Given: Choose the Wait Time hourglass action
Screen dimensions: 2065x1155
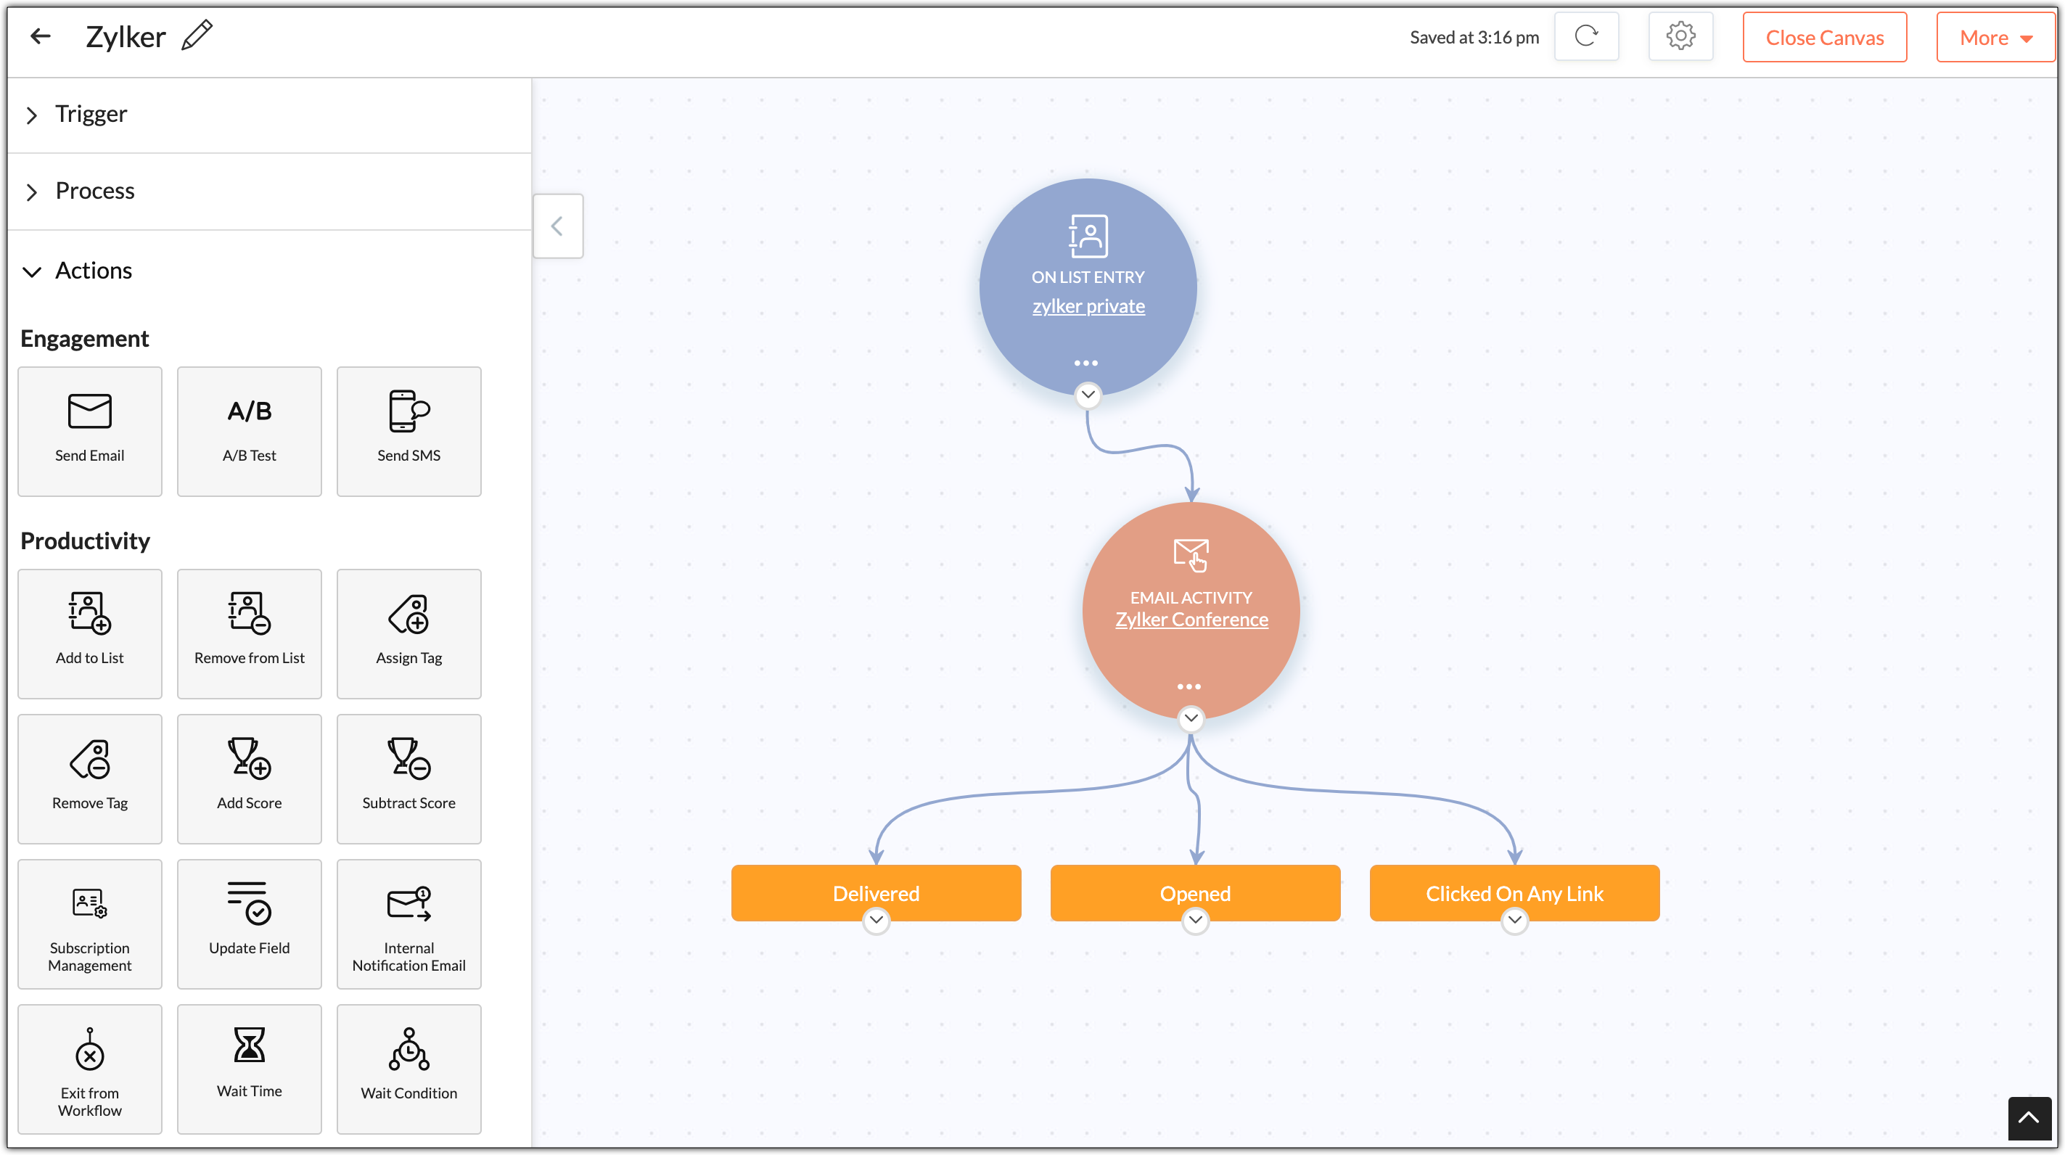Looking at the screenshot, I should pos(250,1069).
